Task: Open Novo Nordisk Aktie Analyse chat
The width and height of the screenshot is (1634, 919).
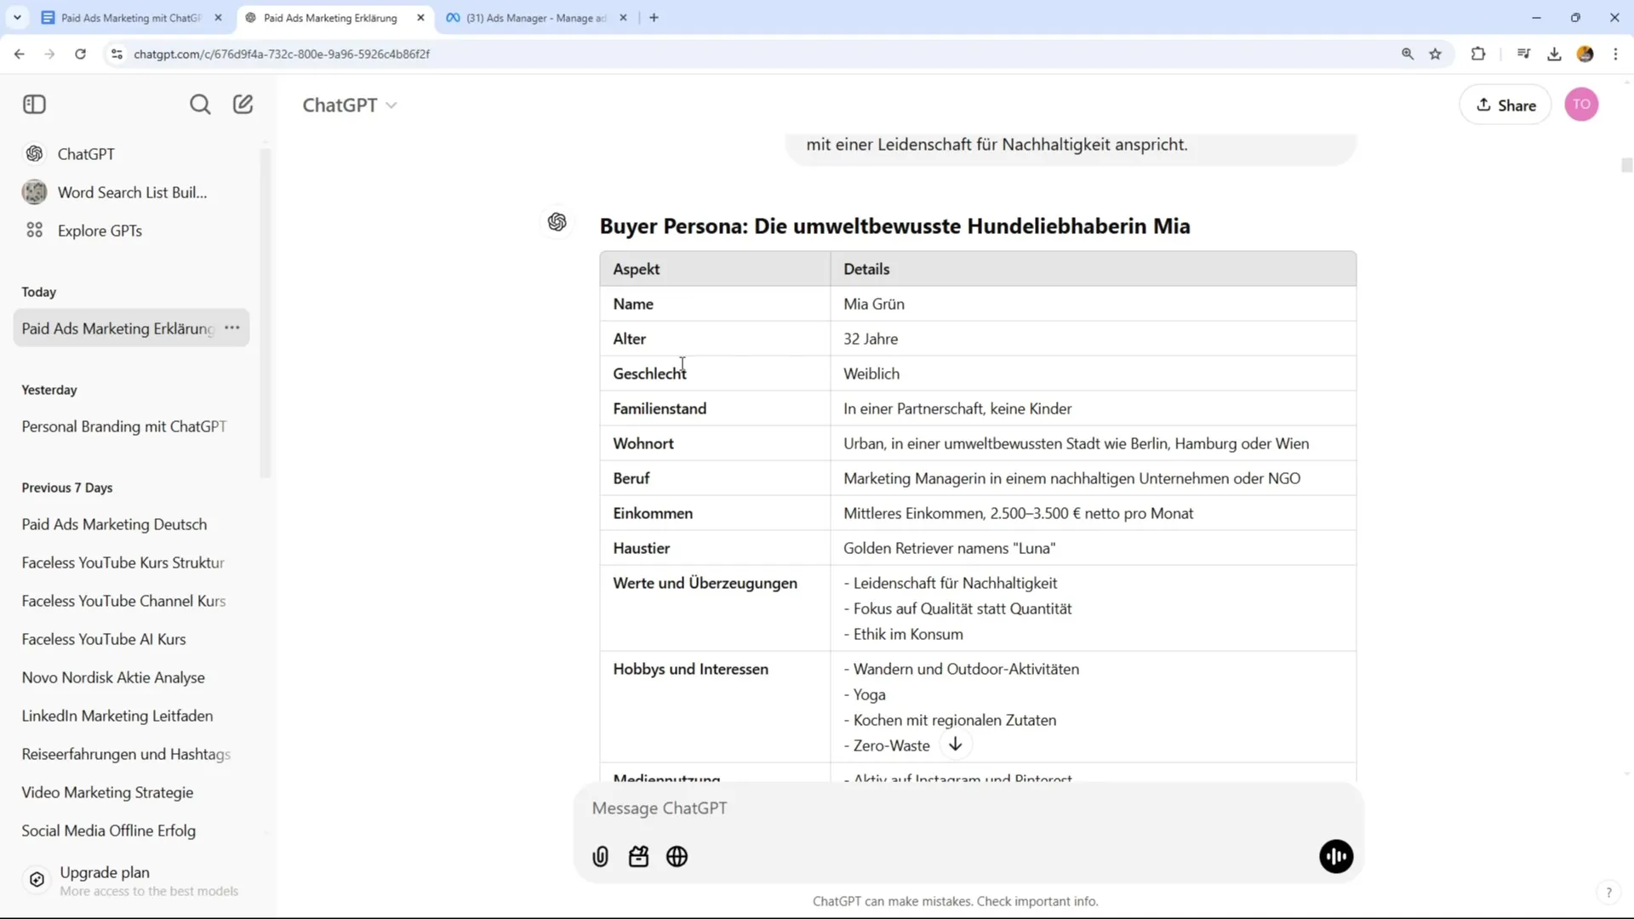Action: [x=113, y=677]
